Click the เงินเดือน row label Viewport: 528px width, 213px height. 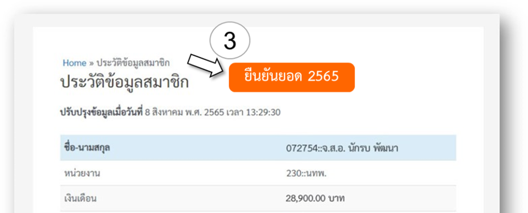80,198
